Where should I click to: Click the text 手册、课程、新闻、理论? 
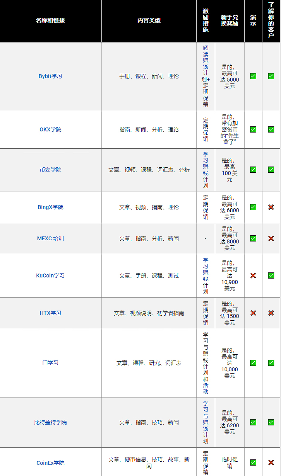149,76
